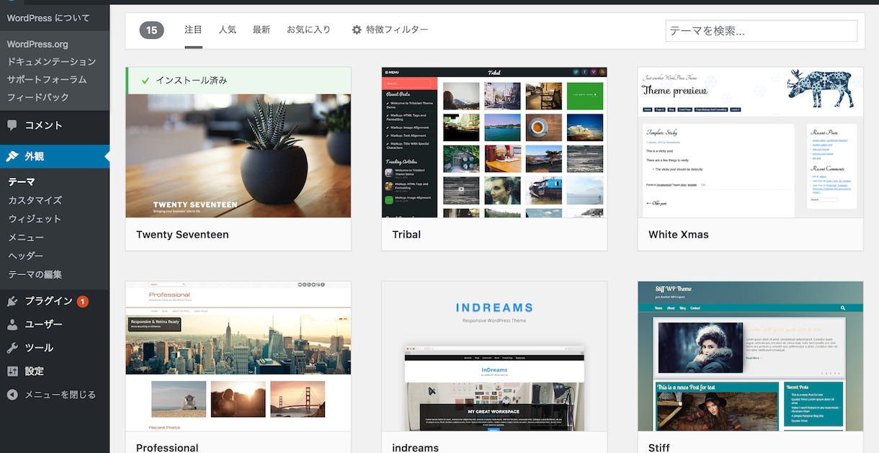Open the サポートフォーラム link
The width and height of the screenshot is (879, 453).
[47, 79]
